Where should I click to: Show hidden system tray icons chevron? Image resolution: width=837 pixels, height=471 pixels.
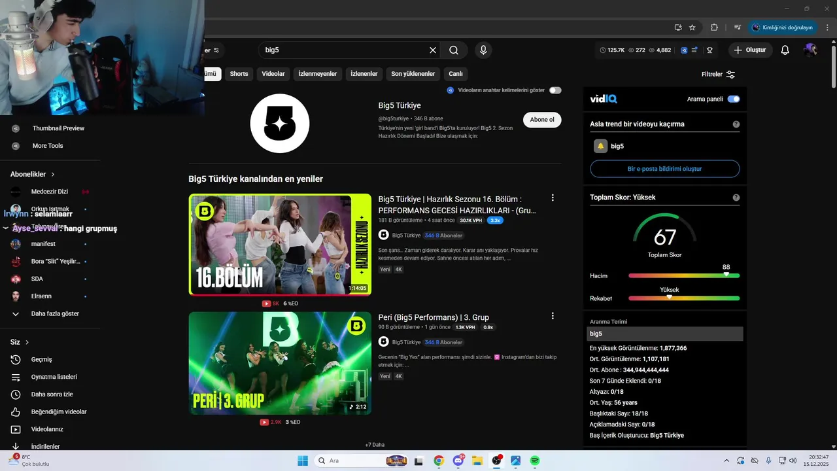point(726,461)
